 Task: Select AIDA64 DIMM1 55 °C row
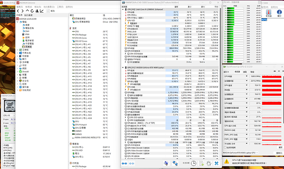[x=90, y=131]
